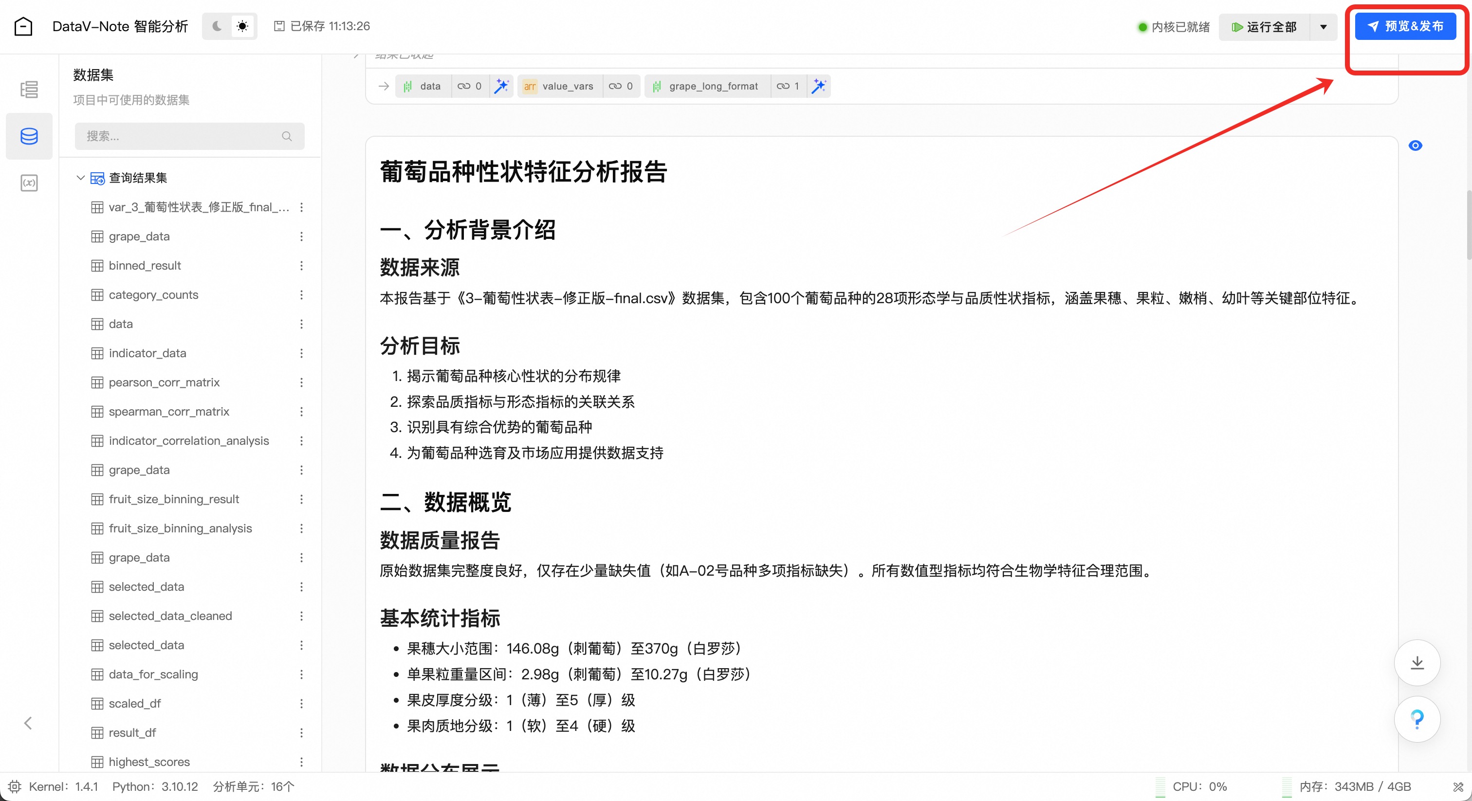Click the 运行全部 button
This screenshot has height=801, width=1472.
coord(1264,27)
